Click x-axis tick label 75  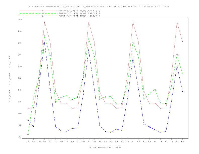tap(166, 141)
